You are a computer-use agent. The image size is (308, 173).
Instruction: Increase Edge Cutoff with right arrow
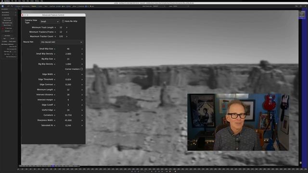[x=82, y=105]
